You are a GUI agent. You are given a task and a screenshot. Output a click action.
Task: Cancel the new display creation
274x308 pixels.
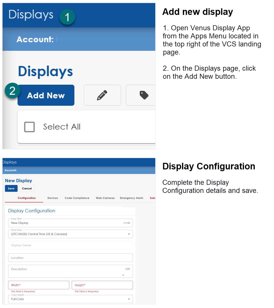pyautogui.click(x=27, y=188)
